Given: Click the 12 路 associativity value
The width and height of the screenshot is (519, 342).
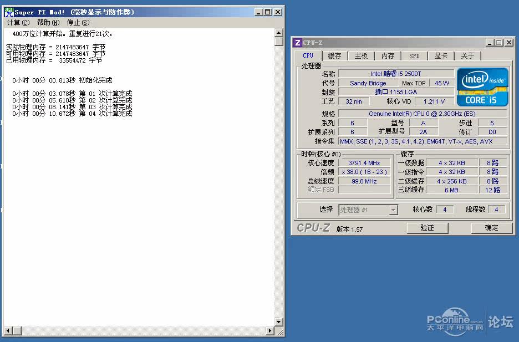Looking at the screenshot, I should tap(492, 190).
